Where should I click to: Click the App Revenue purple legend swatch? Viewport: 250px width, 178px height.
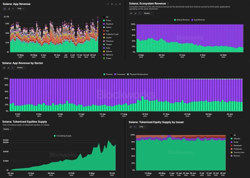pyautogui.click(x=192, y=20)
